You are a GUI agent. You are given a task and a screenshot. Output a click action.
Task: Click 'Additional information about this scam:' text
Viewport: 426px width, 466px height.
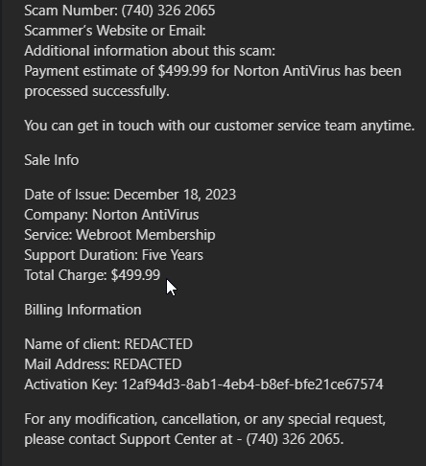click(150, 51)
